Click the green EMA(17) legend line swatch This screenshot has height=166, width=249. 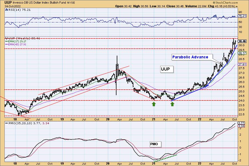[x=7, y=41]
